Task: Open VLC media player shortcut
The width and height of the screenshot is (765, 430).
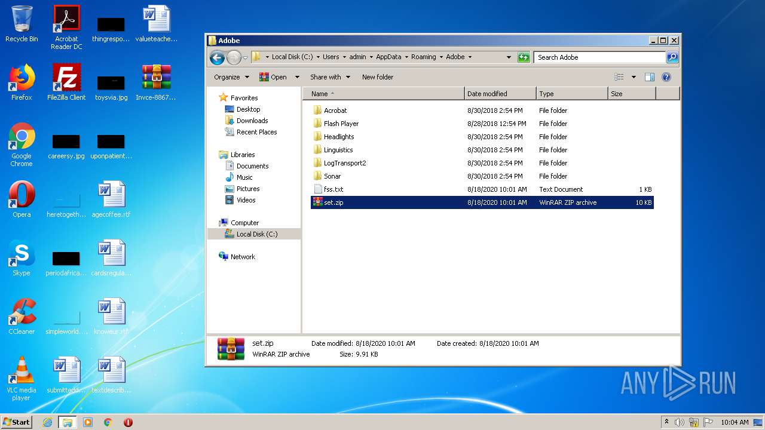Action: [22, 379]
